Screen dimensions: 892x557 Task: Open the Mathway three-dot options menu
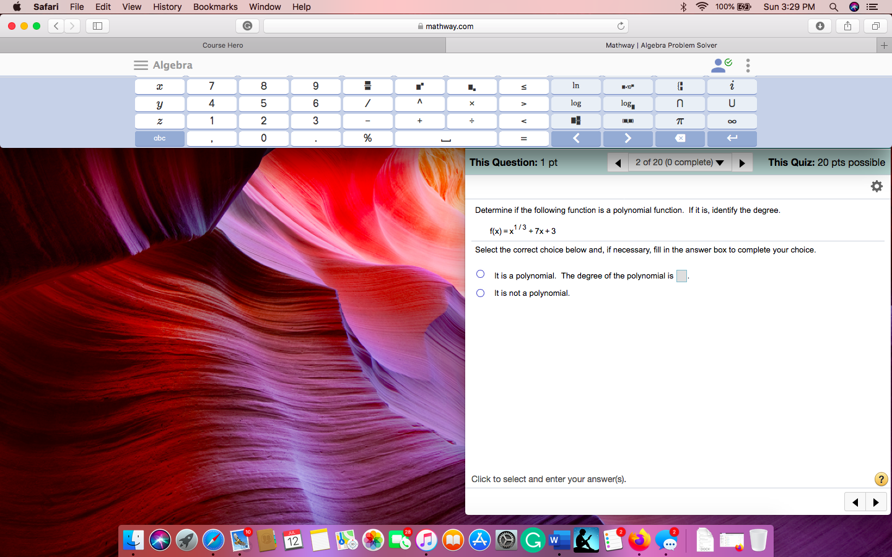[x=748, y=65]
